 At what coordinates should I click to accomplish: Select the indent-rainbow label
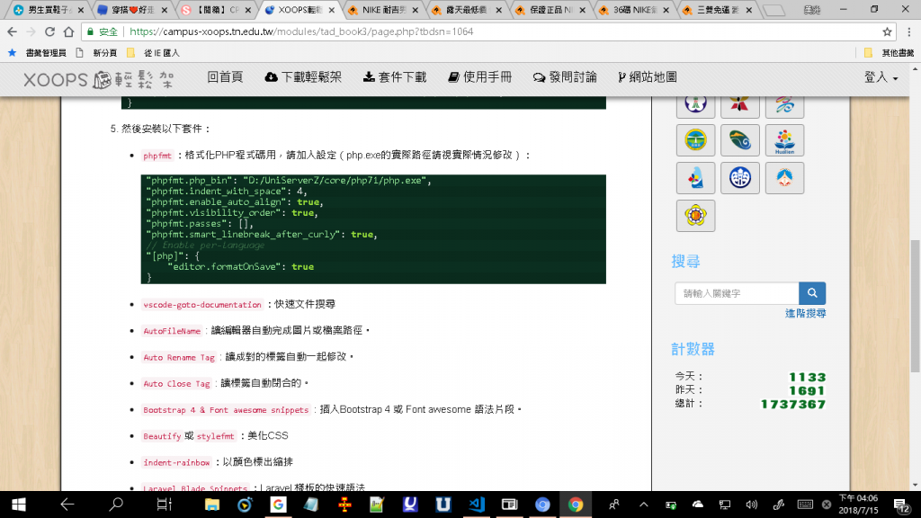tap(176, 463)
